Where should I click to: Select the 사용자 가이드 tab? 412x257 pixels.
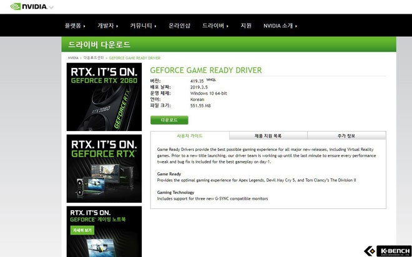click(x=190, y=136)
